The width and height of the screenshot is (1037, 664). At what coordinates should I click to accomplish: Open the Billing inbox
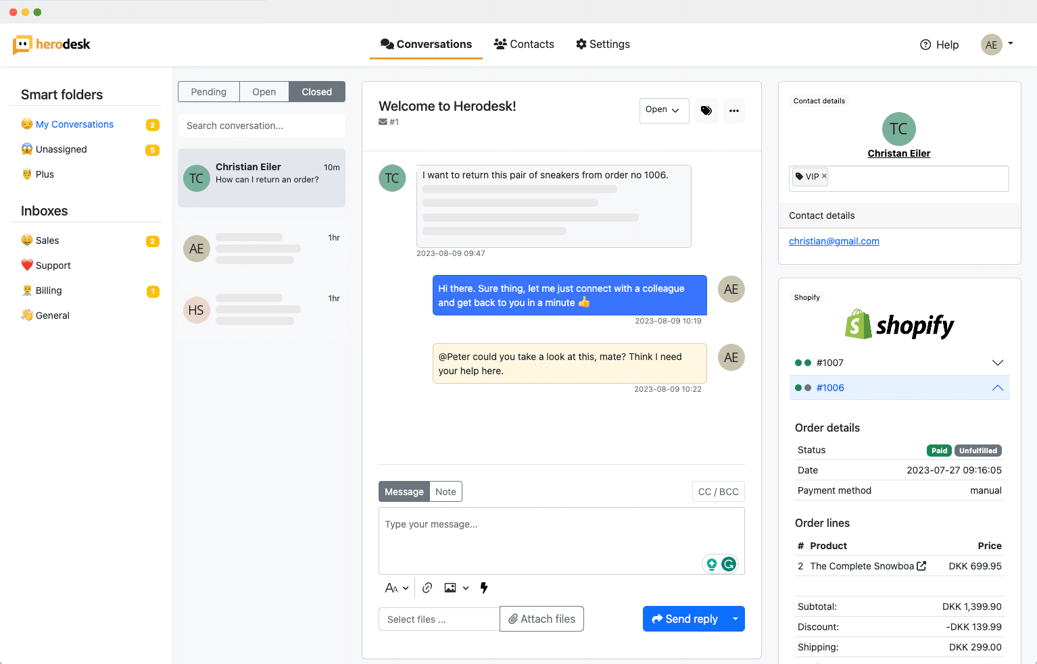(49, 290)
